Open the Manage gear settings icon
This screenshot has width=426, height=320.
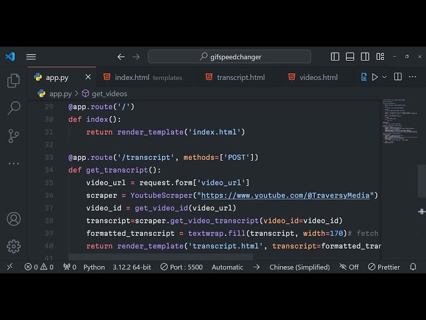tap(13, 246)
